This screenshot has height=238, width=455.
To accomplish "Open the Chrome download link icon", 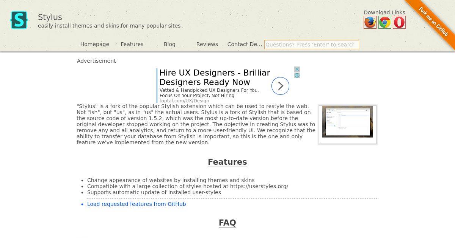I will (385, 22).
